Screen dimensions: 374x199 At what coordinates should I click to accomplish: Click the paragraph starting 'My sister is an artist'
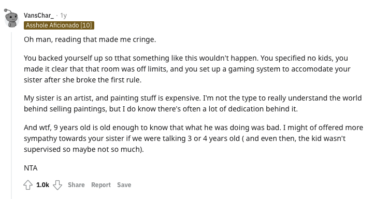[x=193, y=103]
